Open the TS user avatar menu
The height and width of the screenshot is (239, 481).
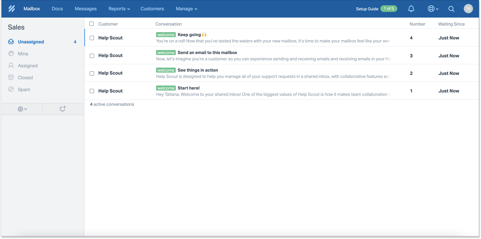pos(468,9)
